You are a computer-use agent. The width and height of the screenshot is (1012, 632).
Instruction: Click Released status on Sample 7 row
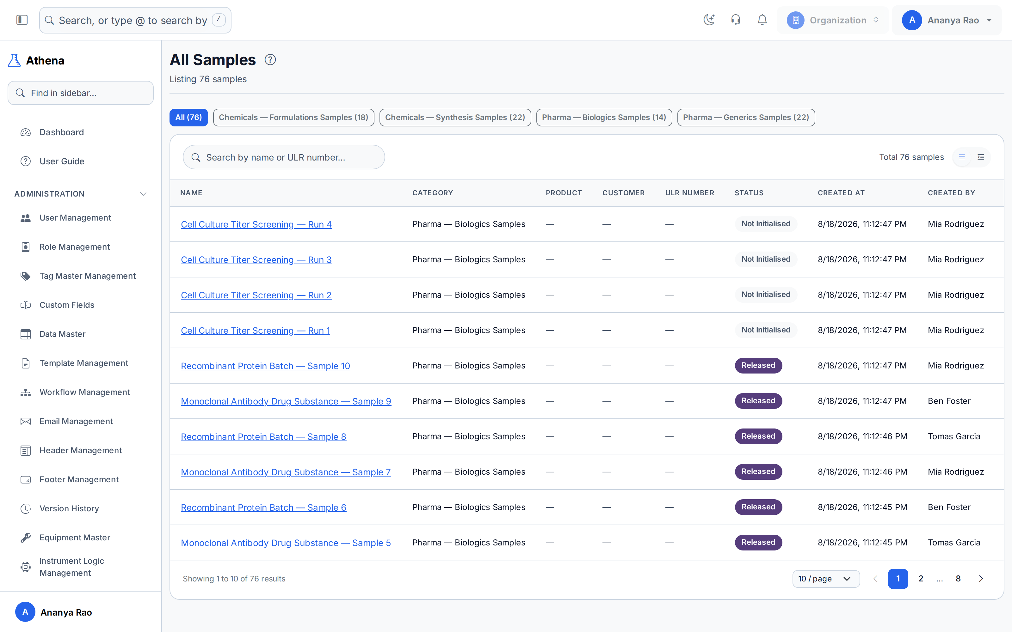tap(758, 471)
